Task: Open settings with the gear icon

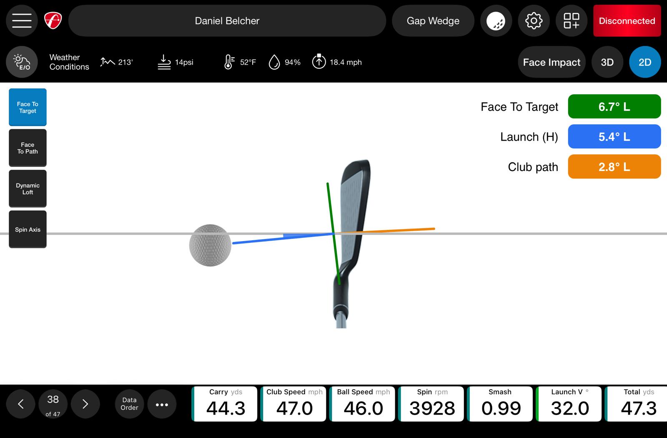Action: coord(534,20)
